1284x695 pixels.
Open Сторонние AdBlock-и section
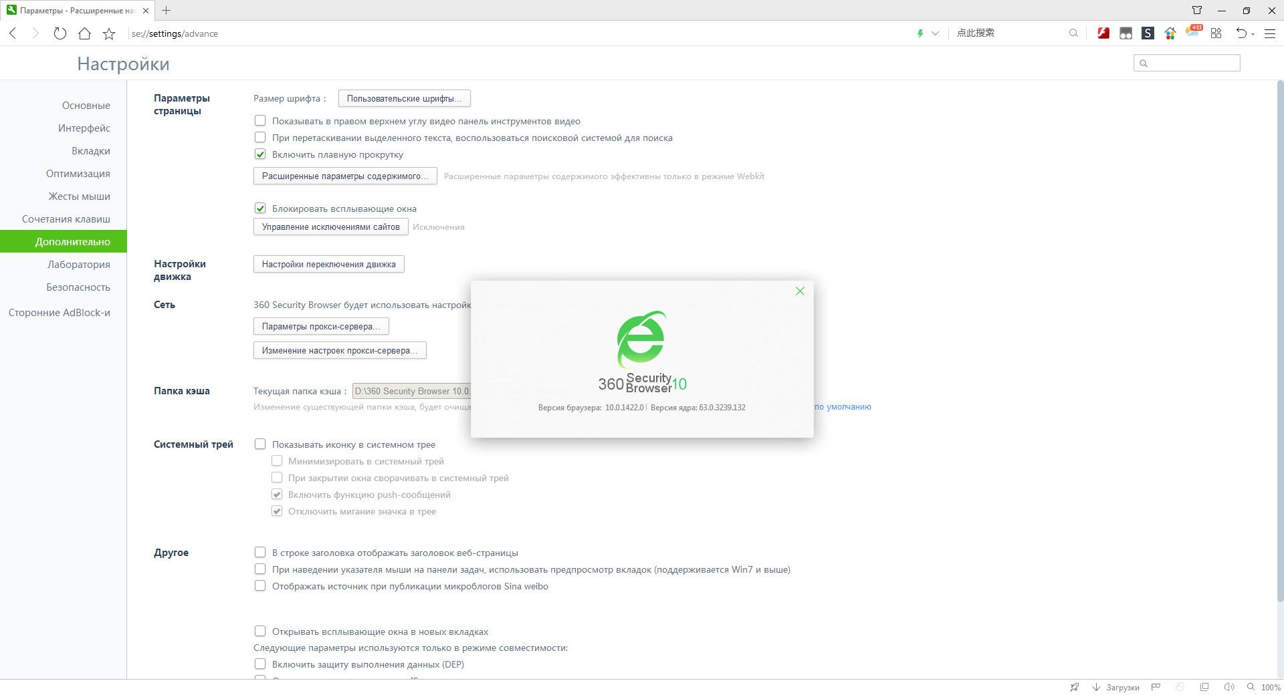click(60, 313)
